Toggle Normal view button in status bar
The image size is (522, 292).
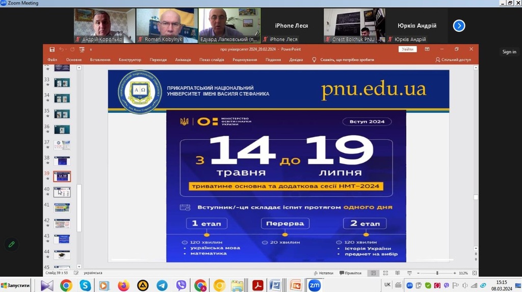coord(374,273)
